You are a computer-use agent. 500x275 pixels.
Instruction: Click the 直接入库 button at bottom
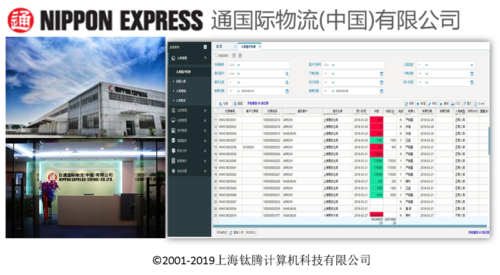click(x=236, y=233)
